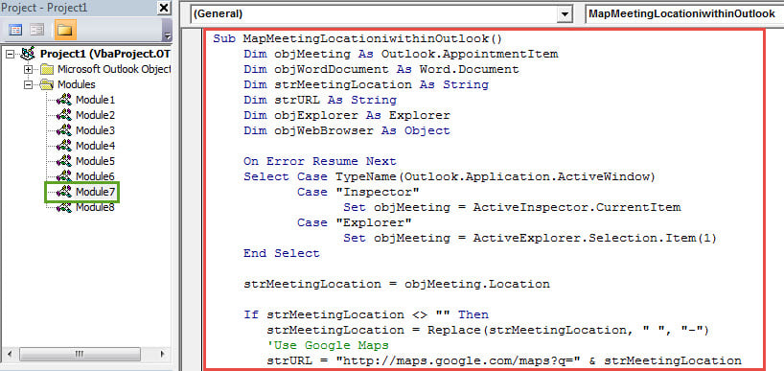Click the 'Dim objWordDocument As Word.Document' line
This screenshot has width=784, height=371.
381,69
